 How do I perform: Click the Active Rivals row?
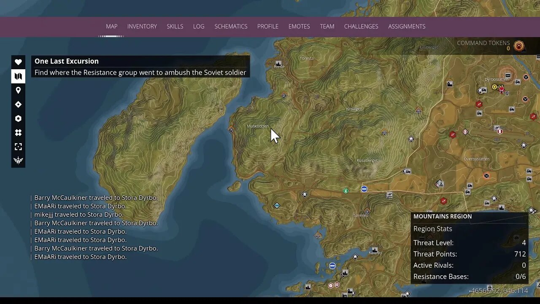coord(470,265)
